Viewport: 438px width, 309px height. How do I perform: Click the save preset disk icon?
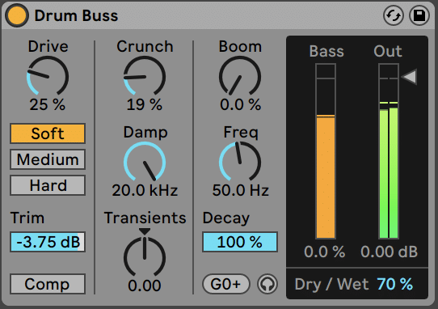419,15
